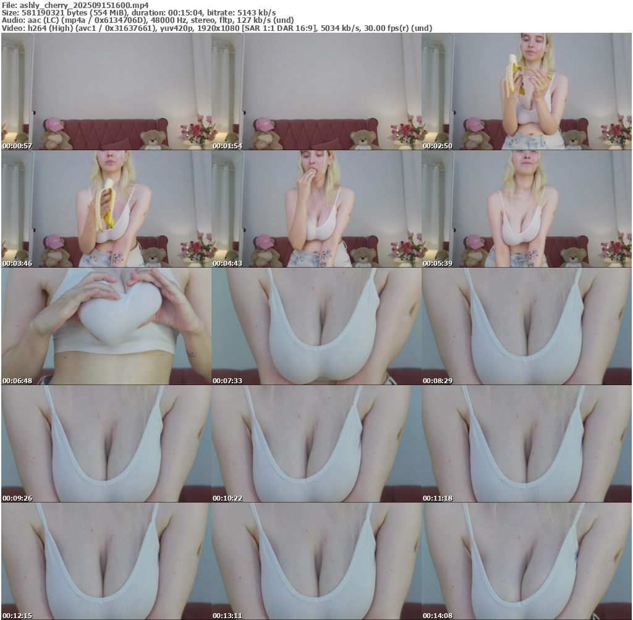Choose the frame timestamped 00:06:48
This screenshot has width=633, height=620.
click(106, 326)
